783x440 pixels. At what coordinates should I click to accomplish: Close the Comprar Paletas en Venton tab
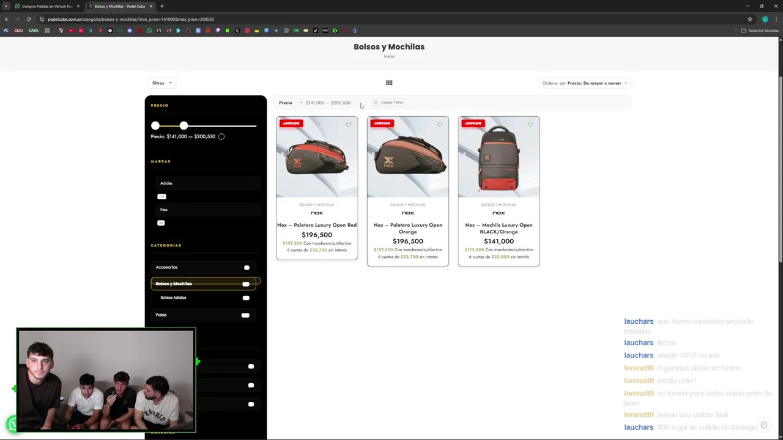(78, 6)
